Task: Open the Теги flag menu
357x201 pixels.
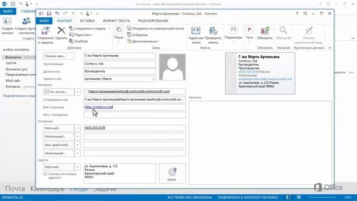Action: (249, 35)
